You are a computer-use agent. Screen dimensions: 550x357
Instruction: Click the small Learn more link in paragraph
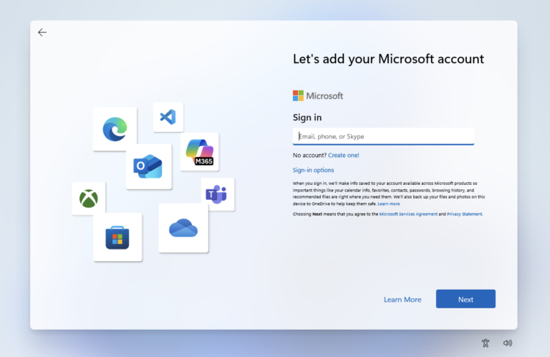[389, 204]
